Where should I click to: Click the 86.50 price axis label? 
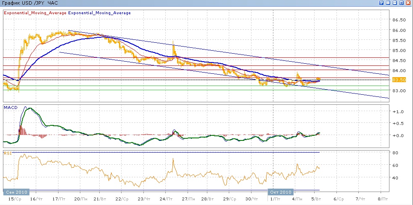(398, 20)
